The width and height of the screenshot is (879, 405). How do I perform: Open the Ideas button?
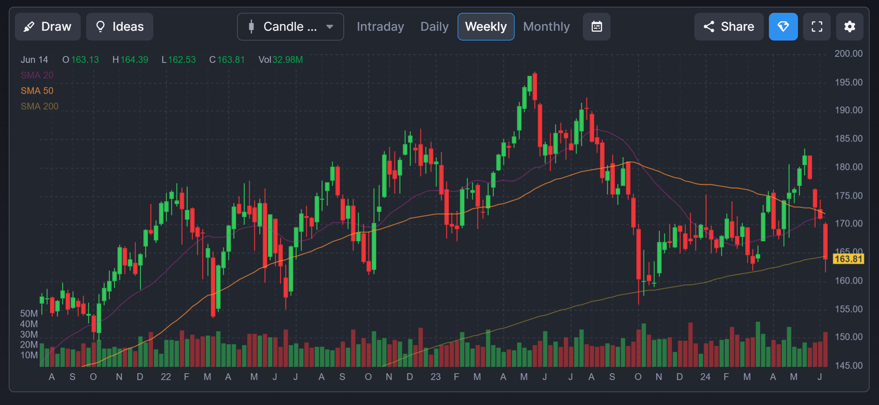pos(120,27)
